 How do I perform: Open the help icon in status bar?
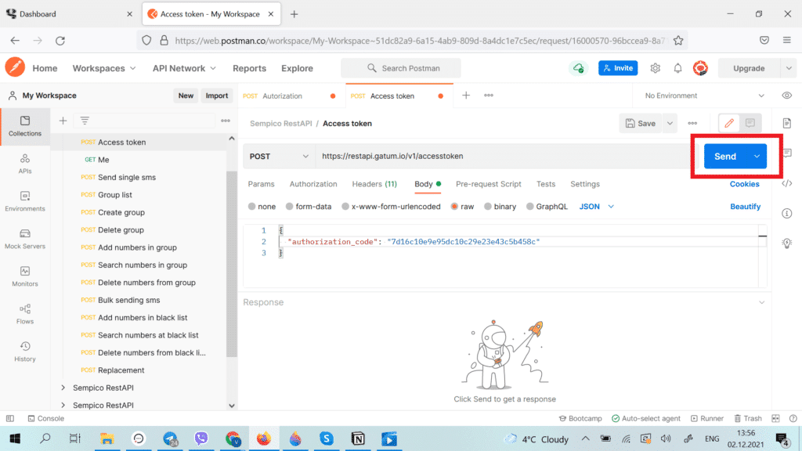[793, 418]
